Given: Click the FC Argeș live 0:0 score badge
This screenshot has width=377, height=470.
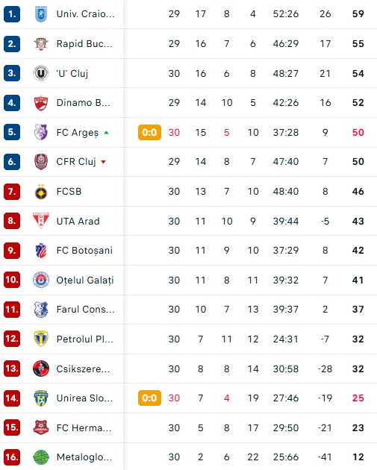Looking at the screenshot, I should click(149, 132).
